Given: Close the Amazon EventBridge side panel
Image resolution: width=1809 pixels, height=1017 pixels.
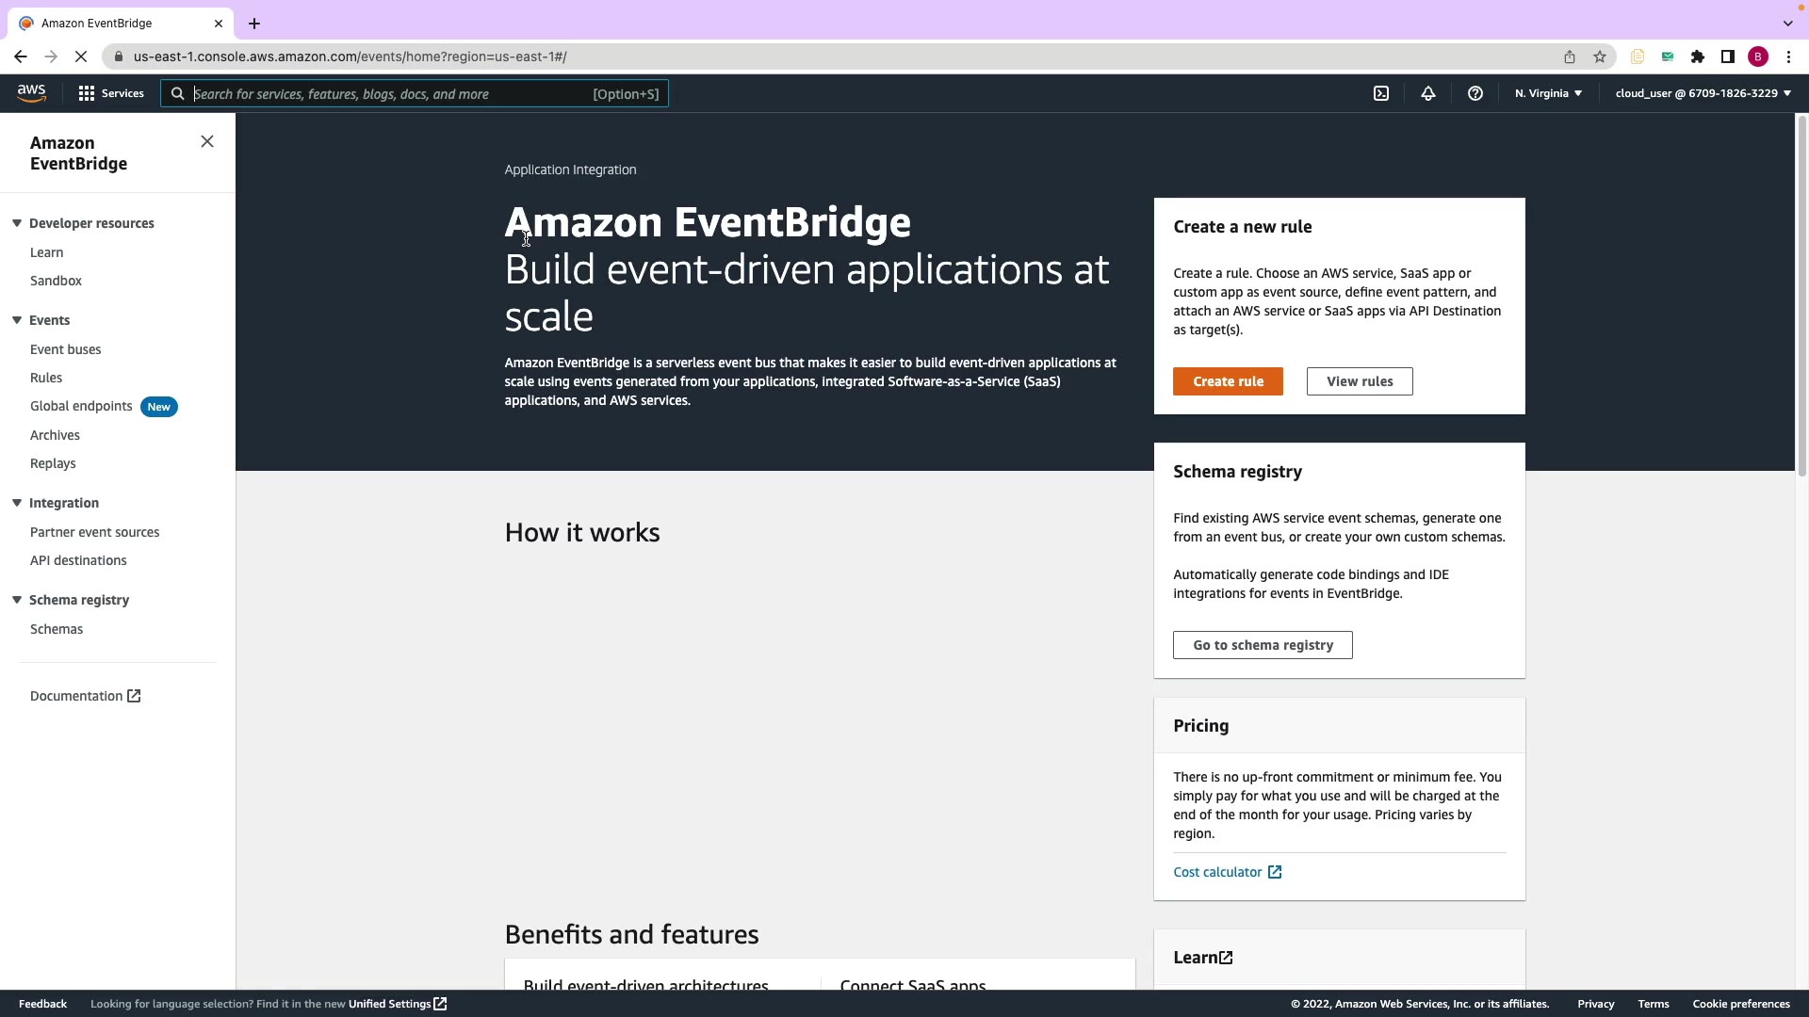Looking at the screenshot, I should [x=207, y=141].
